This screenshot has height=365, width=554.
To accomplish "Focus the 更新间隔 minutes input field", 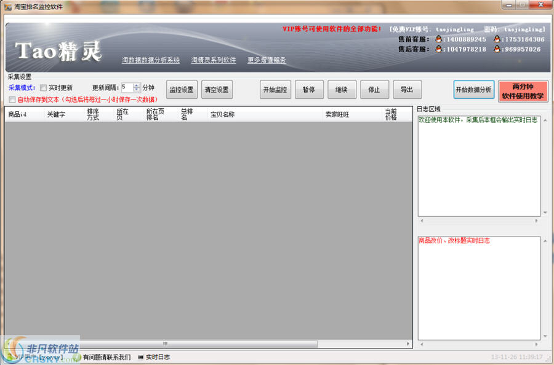I will click(x=127, y=87).
